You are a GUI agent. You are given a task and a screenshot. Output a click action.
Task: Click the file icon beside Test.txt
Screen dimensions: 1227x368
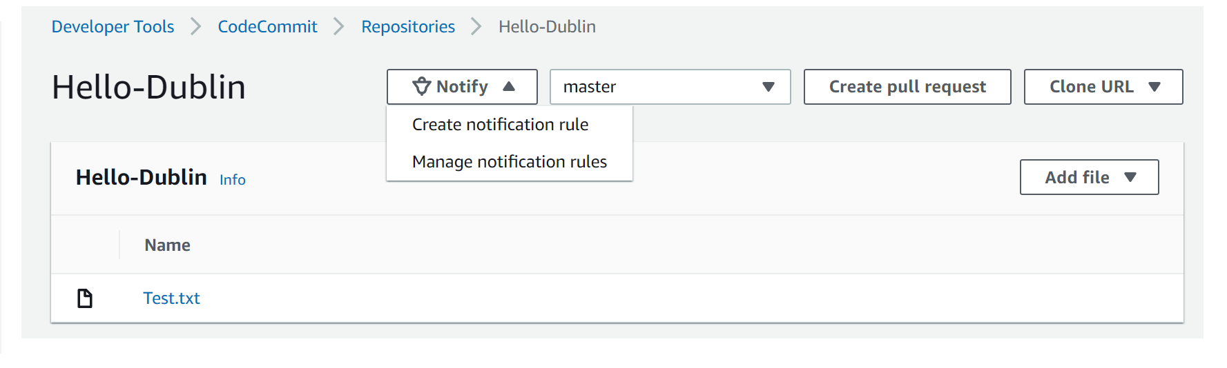tap(85, 298)
